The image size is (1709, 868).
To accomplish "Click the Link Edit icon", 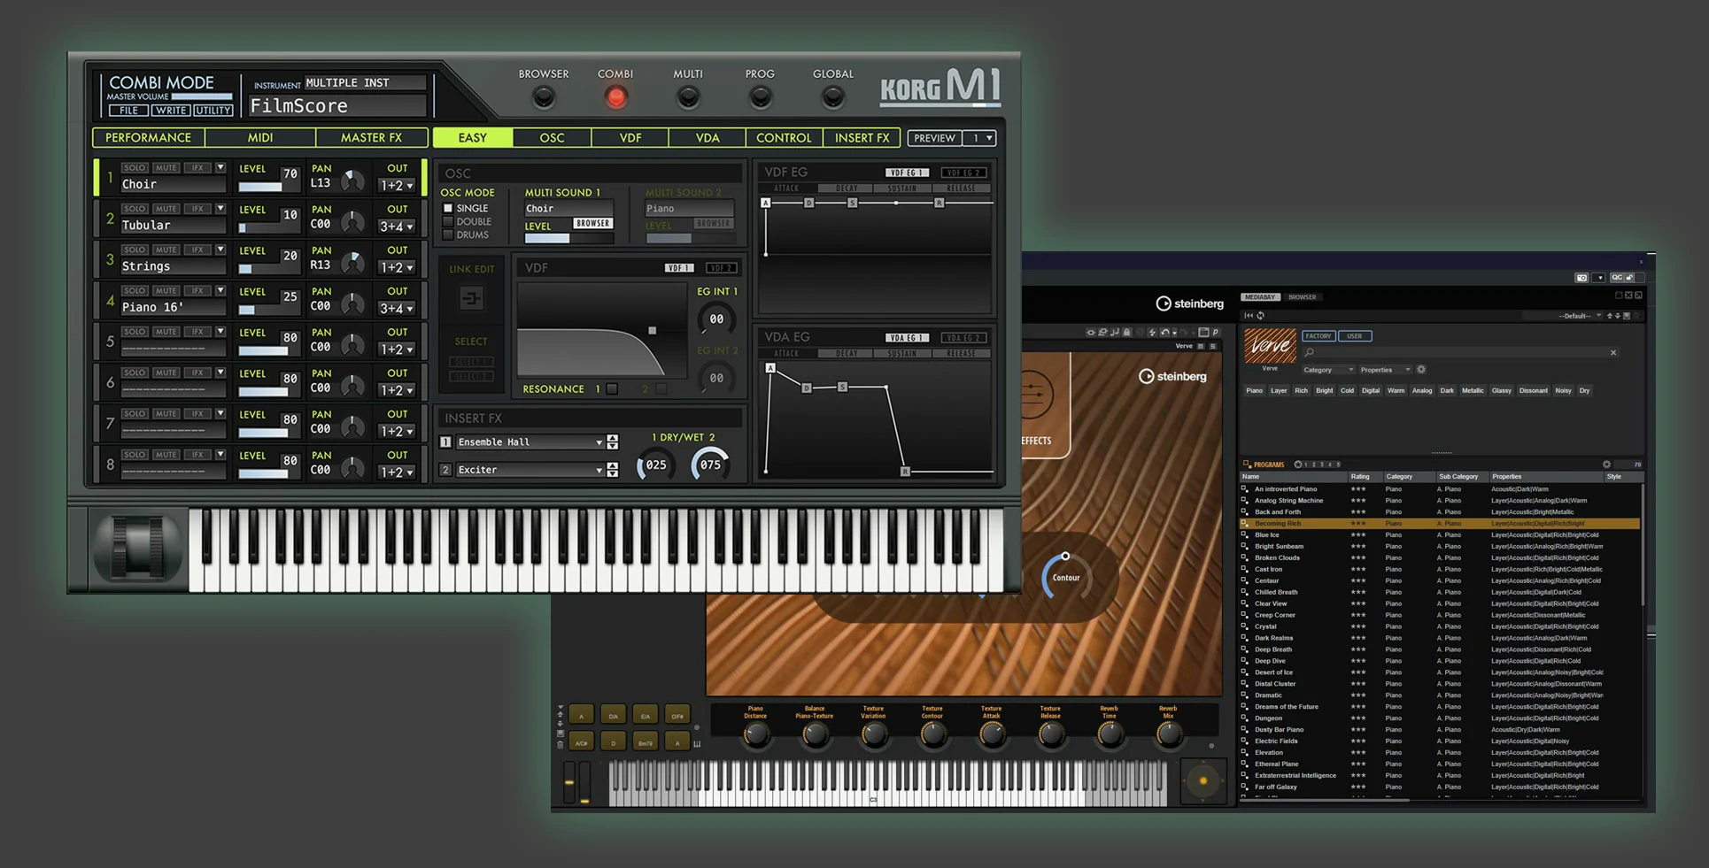I will coord(471,299).
